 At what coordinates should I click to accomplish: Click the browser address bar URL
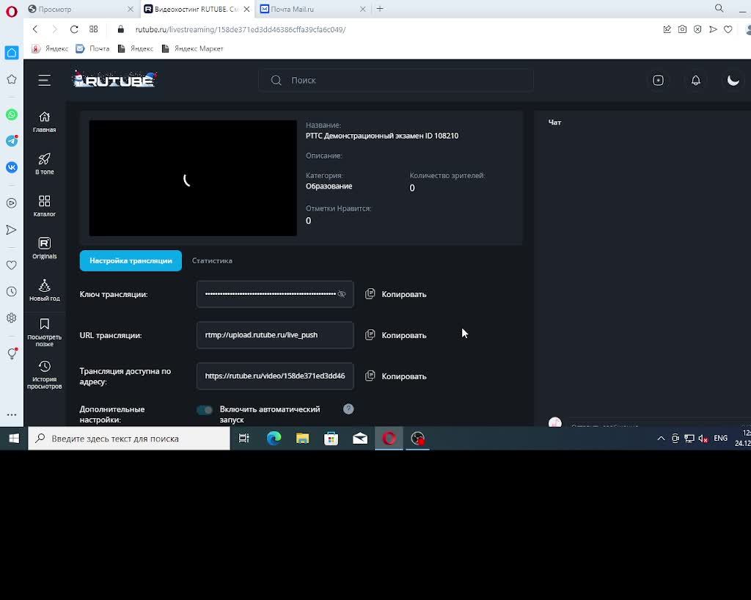point(241,29)
